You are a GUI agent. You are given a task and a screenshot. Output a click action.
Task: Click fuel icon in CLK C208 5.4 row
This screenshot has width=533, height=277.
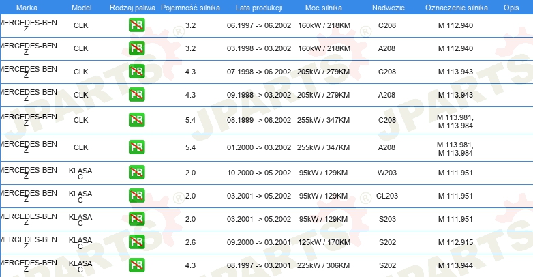[x=136, y=120]
